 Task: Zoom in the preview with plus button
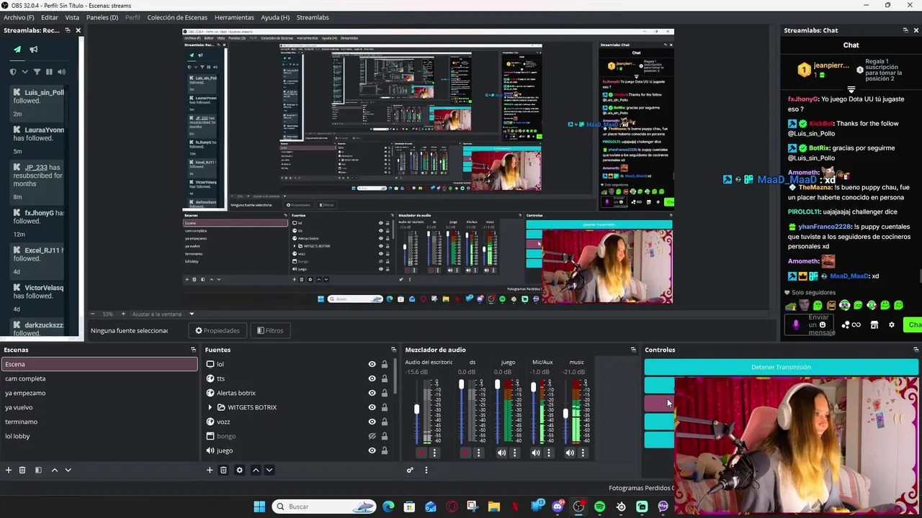pyautogui.click(x=123, y=314)
